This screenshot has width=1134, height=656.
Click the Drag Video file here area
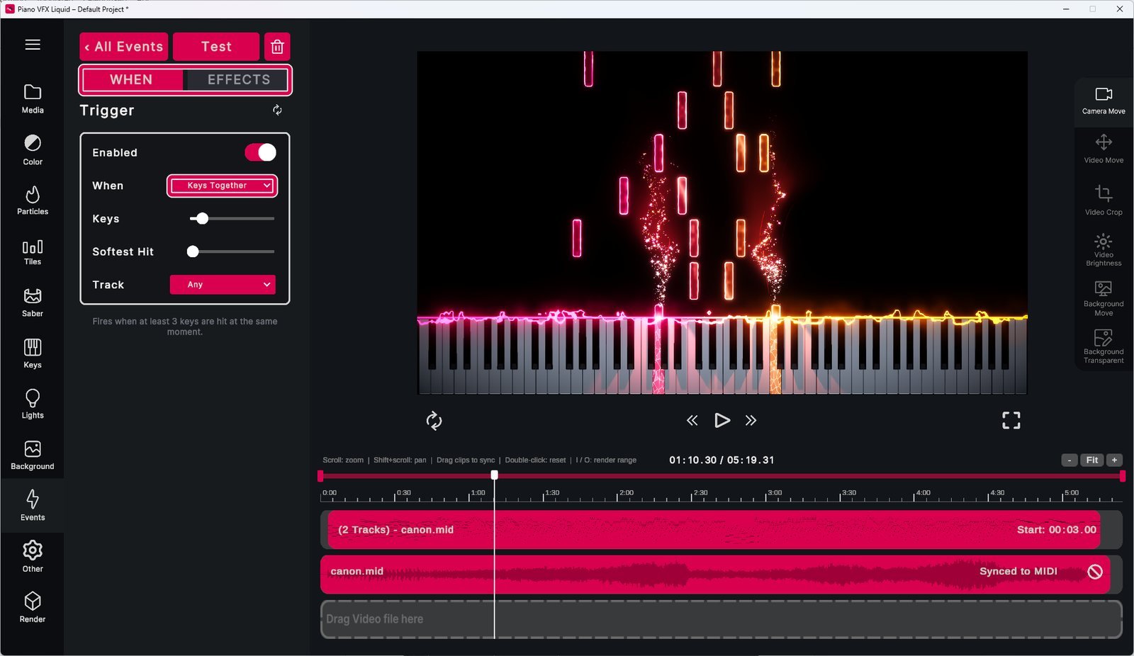(x=722, y=619)
